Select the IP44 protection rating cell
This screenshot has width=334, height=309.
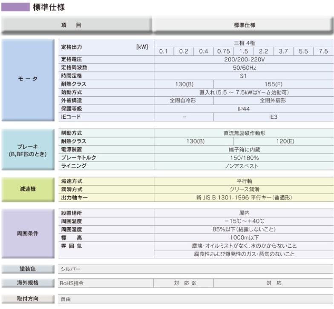tap(244, 108)
